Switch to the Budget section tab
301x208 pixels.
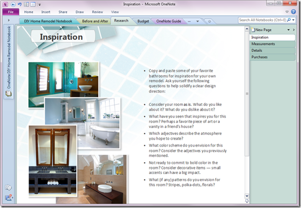(143, 21)
